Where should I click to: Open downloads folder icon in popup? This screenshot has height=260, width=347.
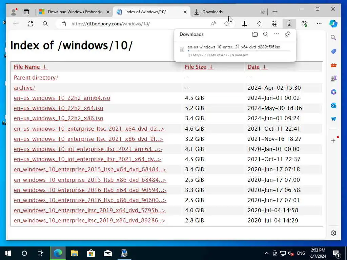pyautogui.click(x=255, y=34)
